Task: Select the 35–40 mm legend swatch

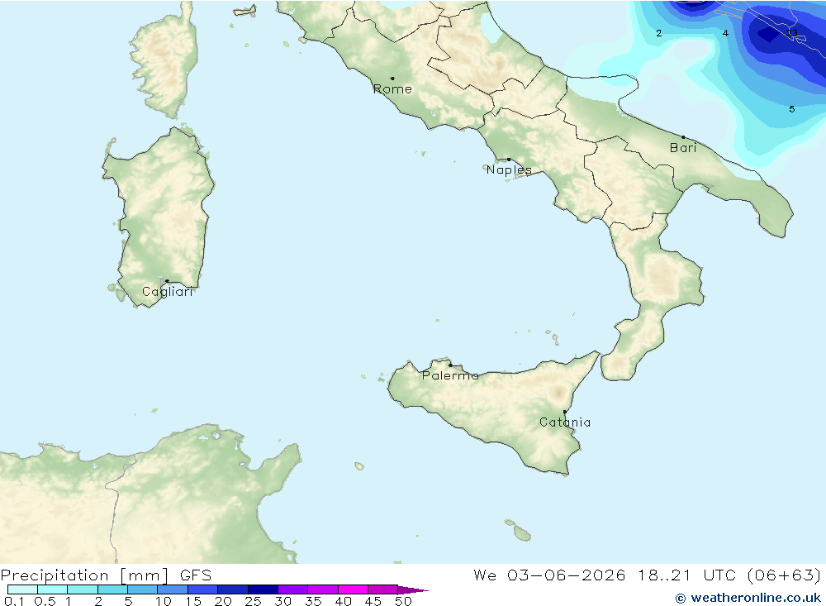Action: click(323, 589)
